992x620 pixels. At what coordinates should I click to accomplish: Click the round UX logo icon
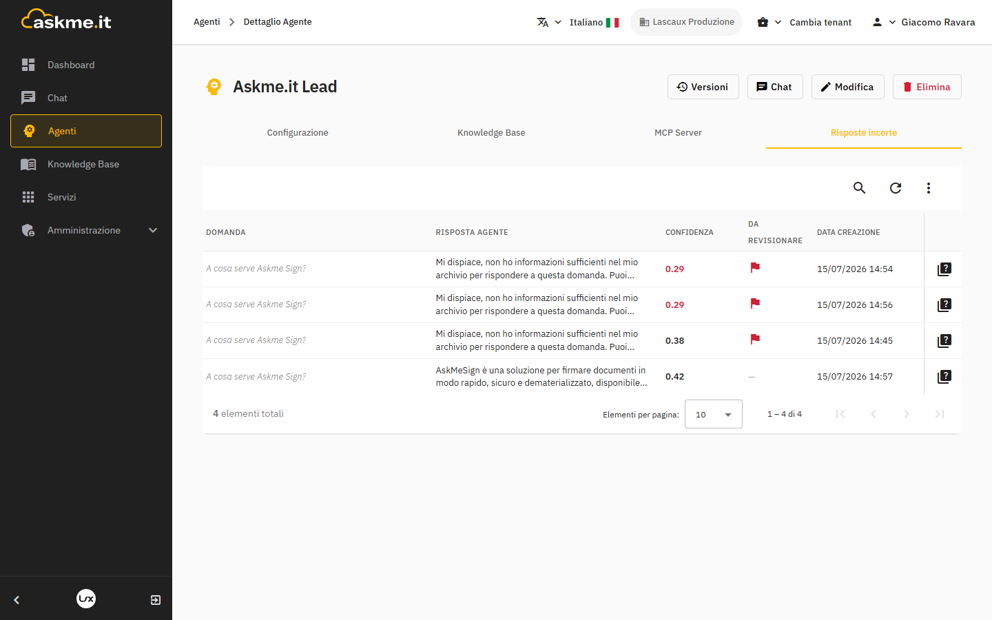click(x=86, y=599)
